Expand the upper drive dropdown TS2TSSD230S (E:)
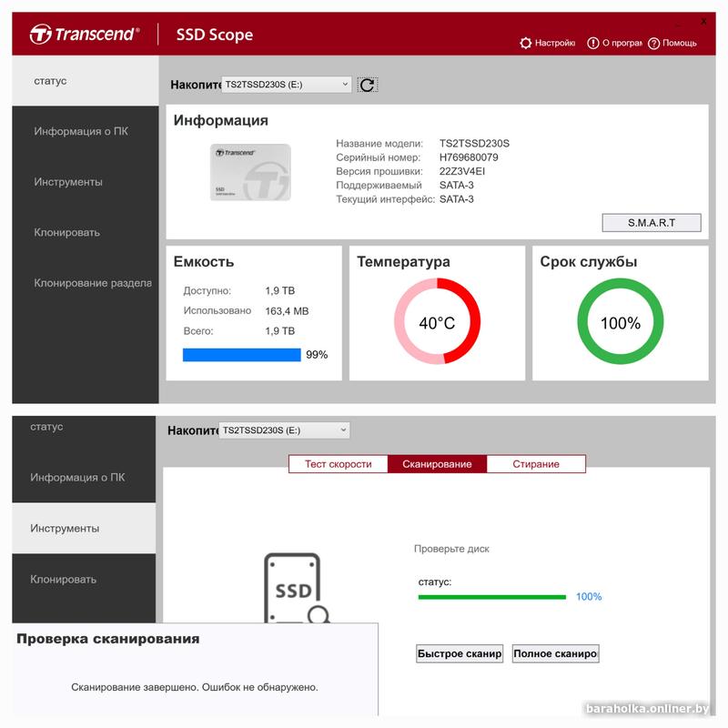This screenshot has height=728, width=728. point(287,85)
